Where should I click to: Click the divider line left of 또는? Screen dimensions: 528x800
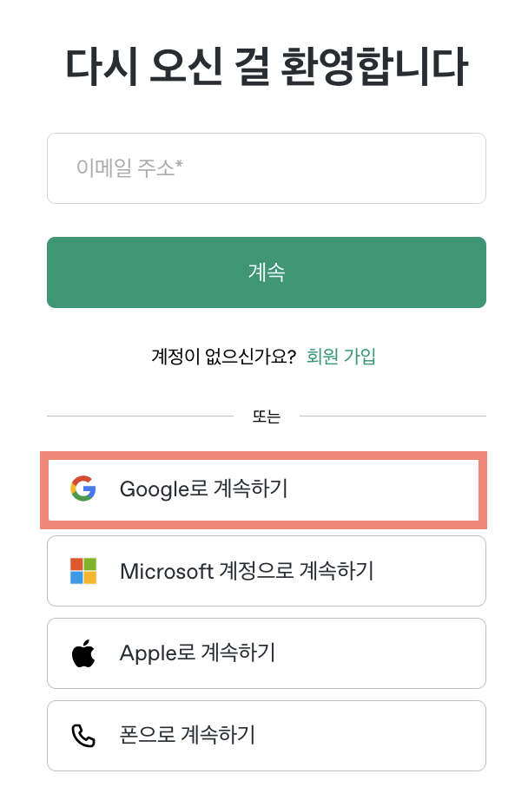[139, 416]
